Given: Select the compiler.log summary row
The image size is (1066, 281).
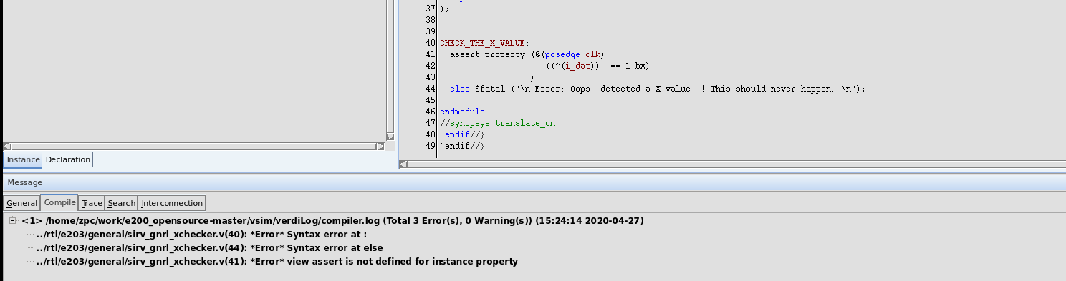Looking at the screenshot, I should [x=333, y=221].
